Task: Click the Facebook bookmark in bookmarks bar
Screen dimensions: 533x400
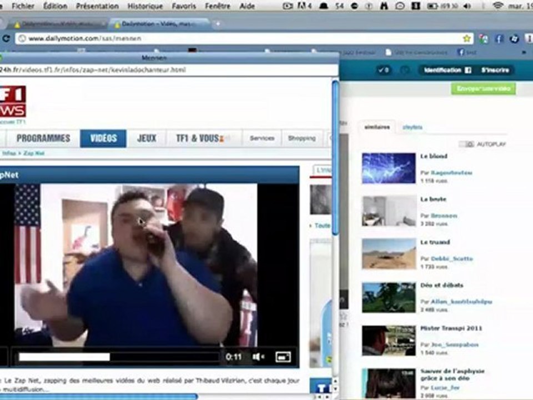Action: [x=467, y=52]
